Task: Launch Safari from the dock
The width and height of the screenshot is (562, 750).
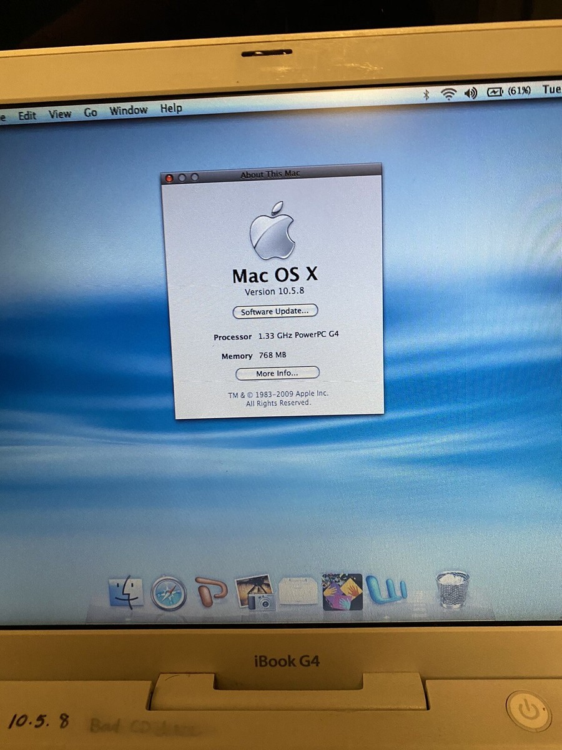Action: (x=169, y=593)
